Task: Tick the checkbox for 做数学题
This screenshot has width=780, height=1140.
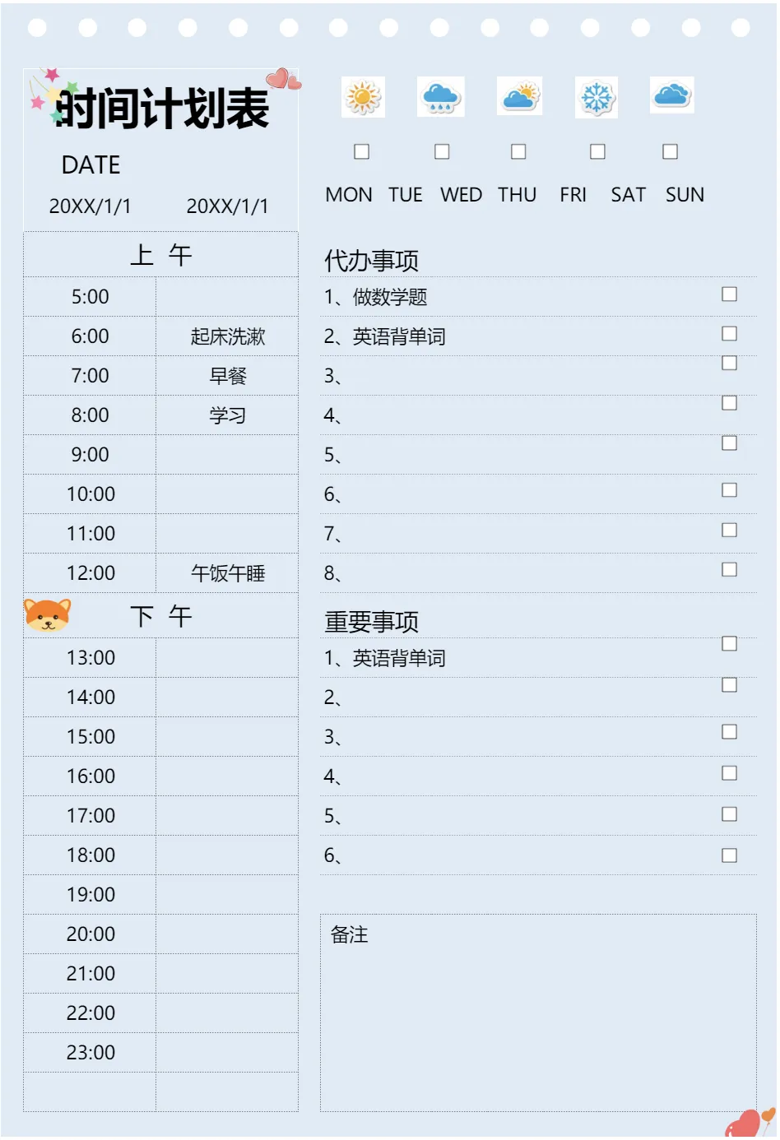Action: 729,294
